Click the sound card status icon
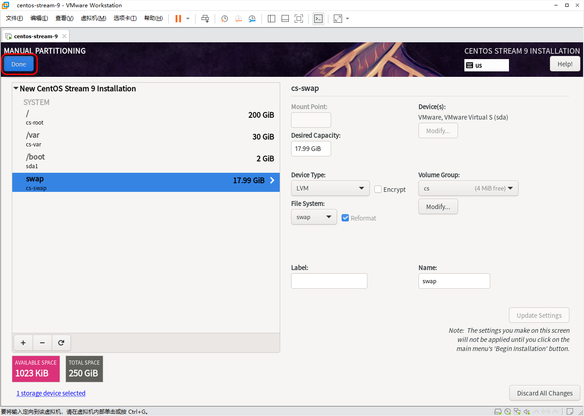The height and width of the screenshot is (416, 584). (x=528, y=412)
